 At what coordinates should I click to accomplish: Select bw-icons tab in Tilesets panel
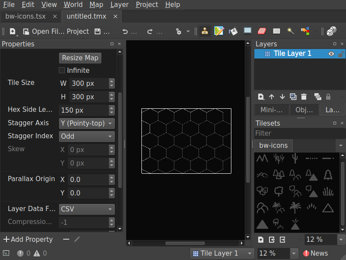tap(273, 146)
